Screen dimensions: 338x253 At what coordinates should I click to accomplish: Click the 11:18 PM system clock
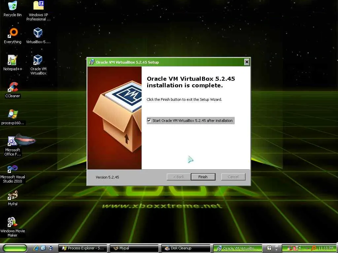coord(325,248)
